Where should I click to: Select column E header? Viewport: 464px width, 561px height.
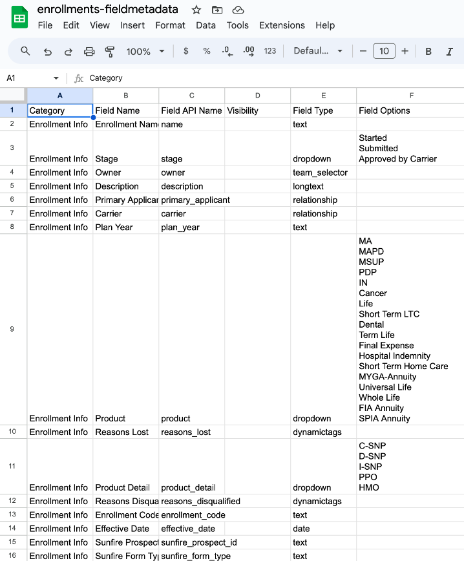point(323,96)
